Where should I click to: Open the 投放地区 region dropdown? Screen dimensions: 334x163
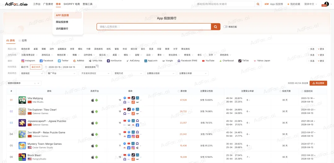click(x=32, y=73)
